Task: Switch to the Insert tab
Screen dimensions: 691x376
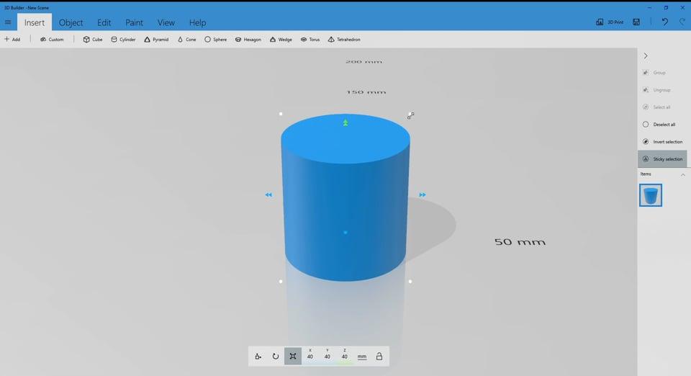Action: click(35, 22)
